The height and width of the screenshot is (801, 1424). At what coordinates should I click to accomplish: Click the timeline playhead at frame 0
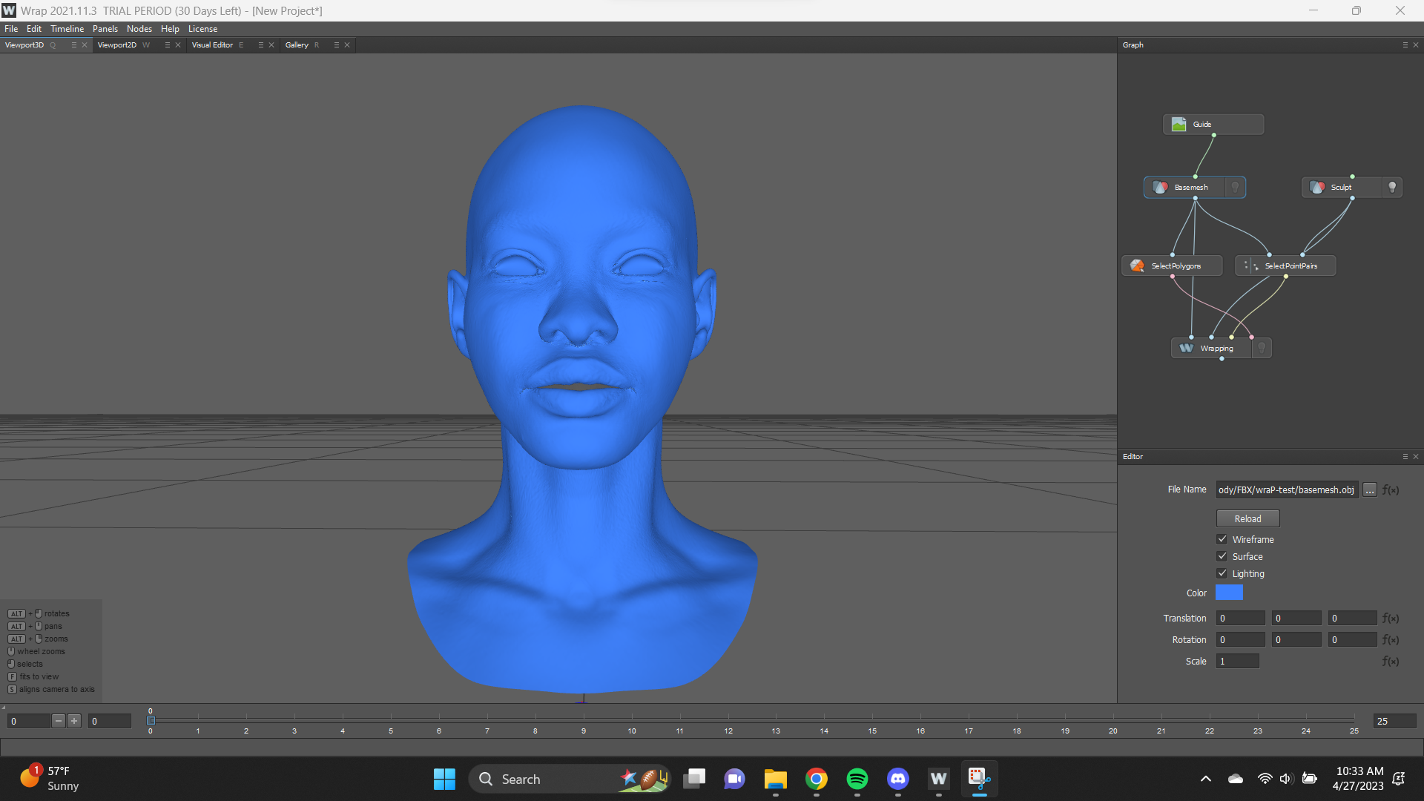point(151,720)
